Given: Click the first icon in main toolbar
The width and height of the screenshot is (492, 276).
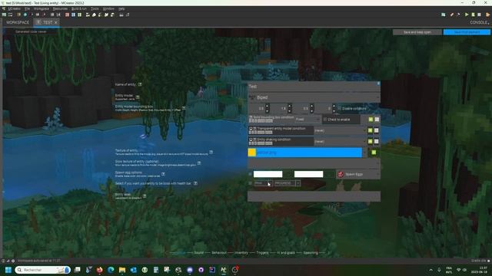Looking at the screenshot, I should click(4, 15).
